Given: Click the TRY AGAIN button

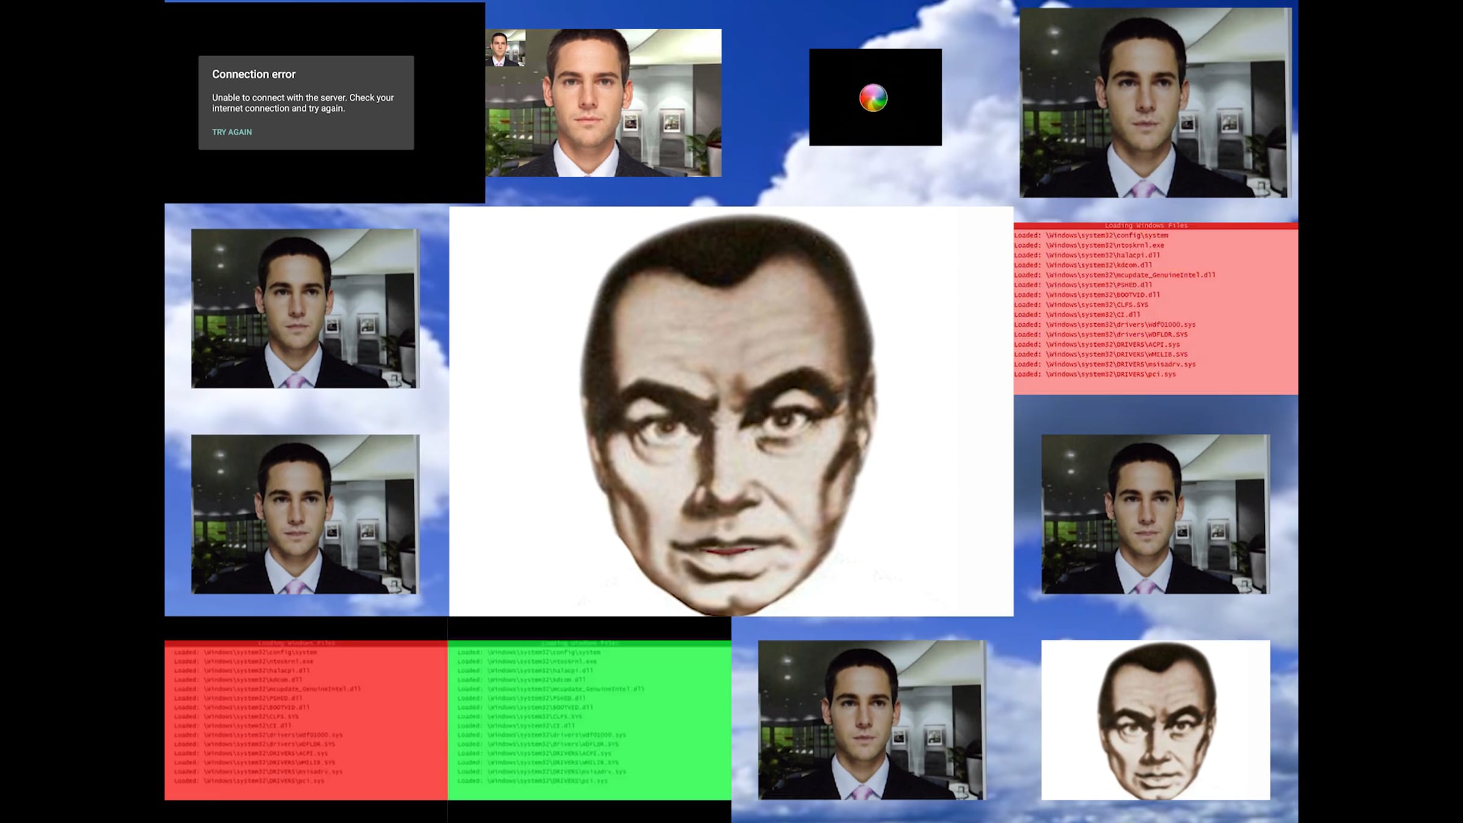Looking at the screenshot, I should pyautogui.click(x=232, y=132).
